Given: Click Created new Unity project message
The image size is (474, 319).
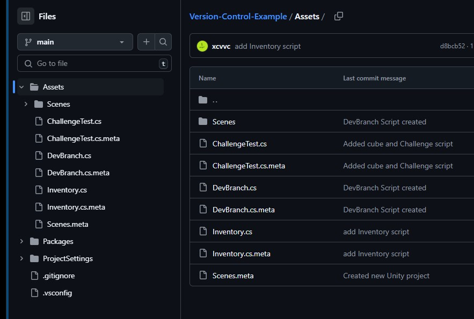Looking at the screenshot, I should tap(386, 276).
